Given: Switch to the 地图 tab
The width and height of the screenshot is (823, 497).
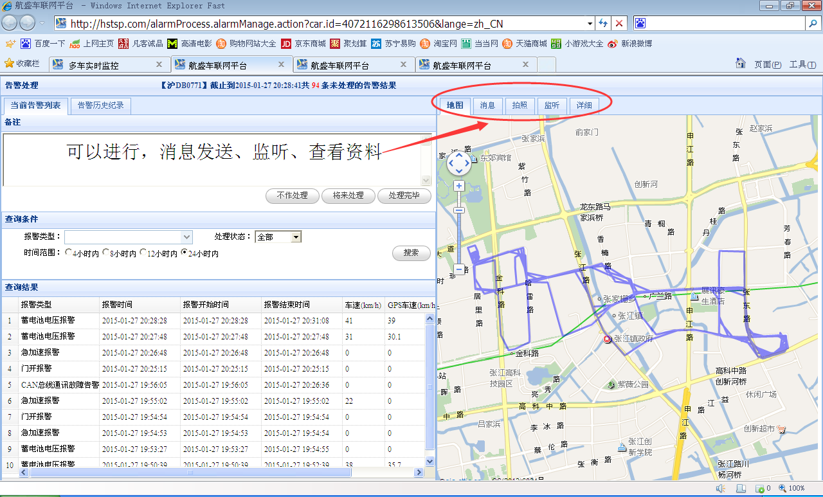Looking at the screenshot, I should [x=455, y=105].
